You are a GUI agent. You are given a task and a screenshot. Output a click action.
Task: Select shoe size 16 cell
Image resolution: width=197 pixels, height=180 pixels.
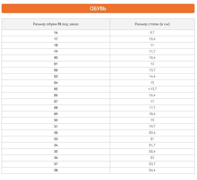56,33
